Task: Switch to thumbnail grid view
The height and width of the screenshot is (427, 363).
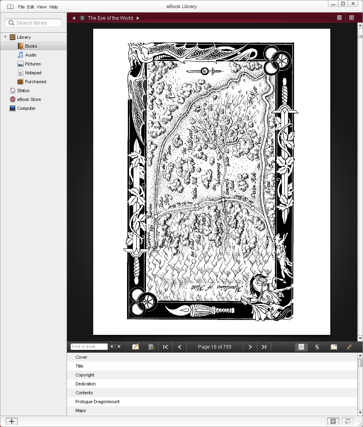Action: tap(351, 18)
